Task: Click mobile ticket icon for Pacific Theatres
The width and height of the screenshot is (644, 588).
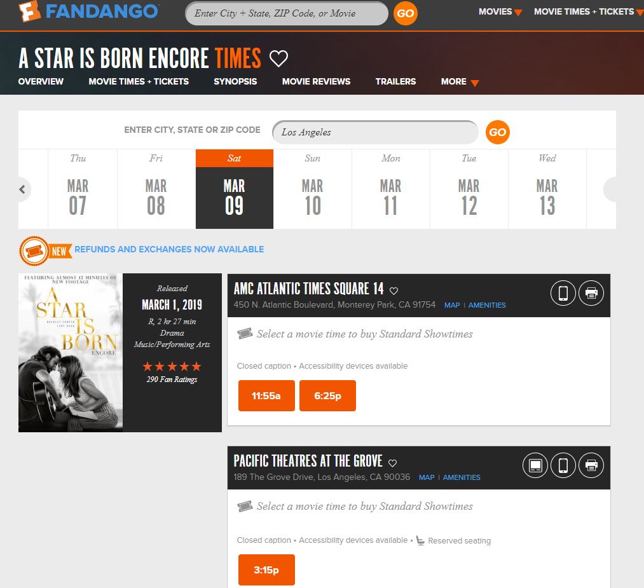Action: pos(563,465)
